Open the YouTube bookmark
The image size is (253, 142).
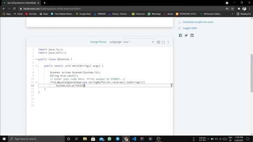tap(31, 14)
